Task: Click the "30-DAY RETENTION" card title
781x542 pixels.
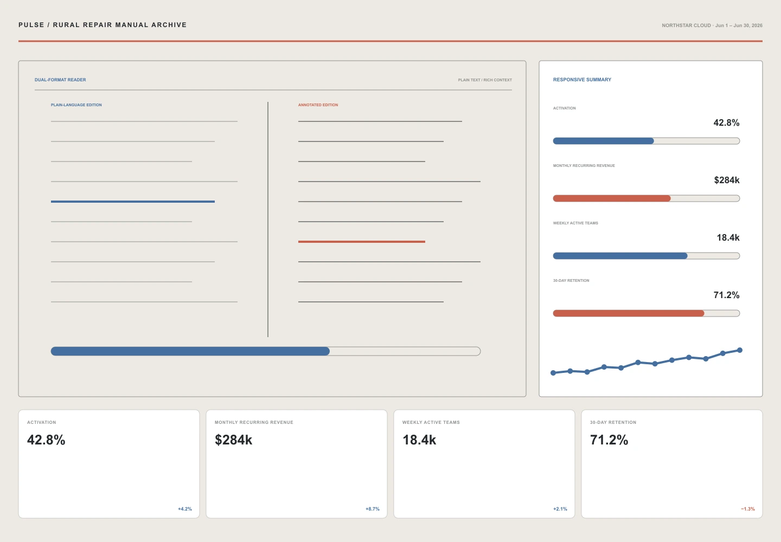Action: (613, 422)
